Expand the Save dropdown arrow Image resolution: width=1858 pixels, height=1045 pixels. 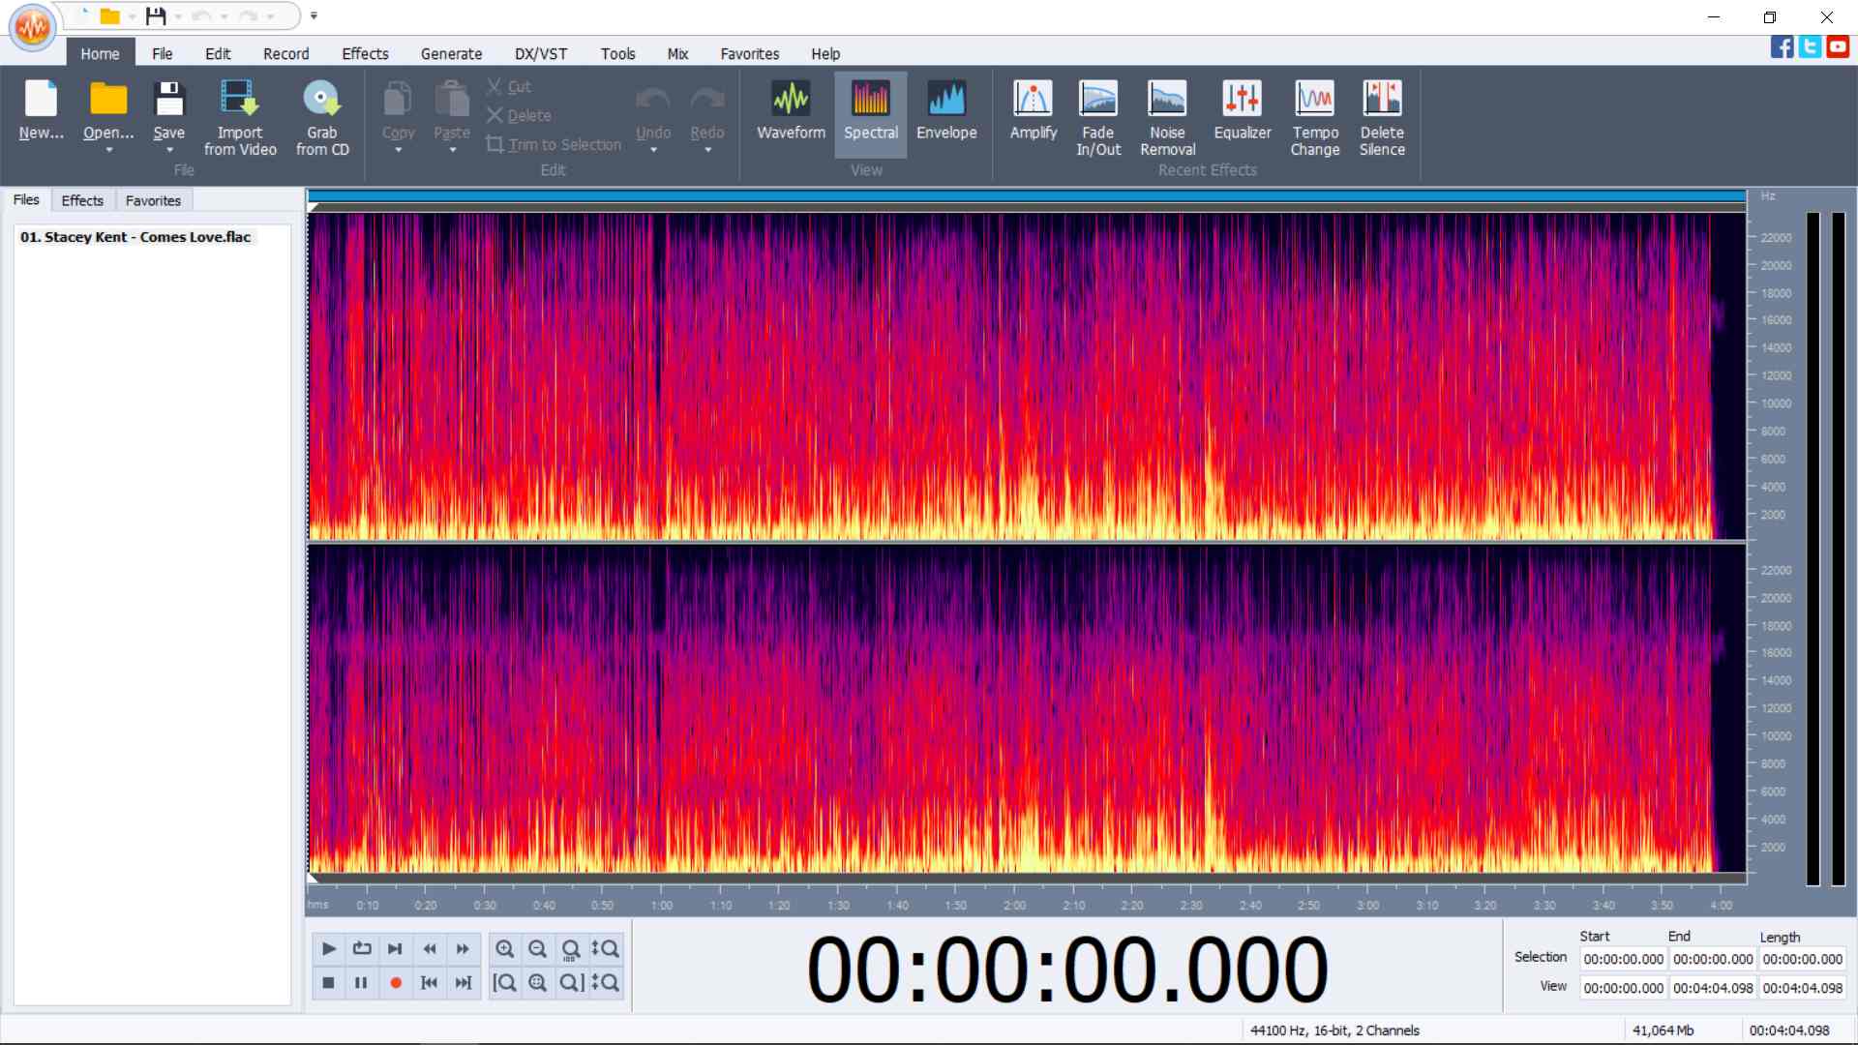pos(169,151)
